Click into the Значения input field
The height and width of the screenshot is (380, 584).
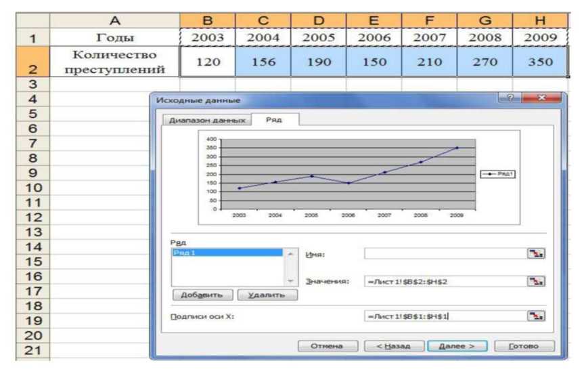pos(445,281)
